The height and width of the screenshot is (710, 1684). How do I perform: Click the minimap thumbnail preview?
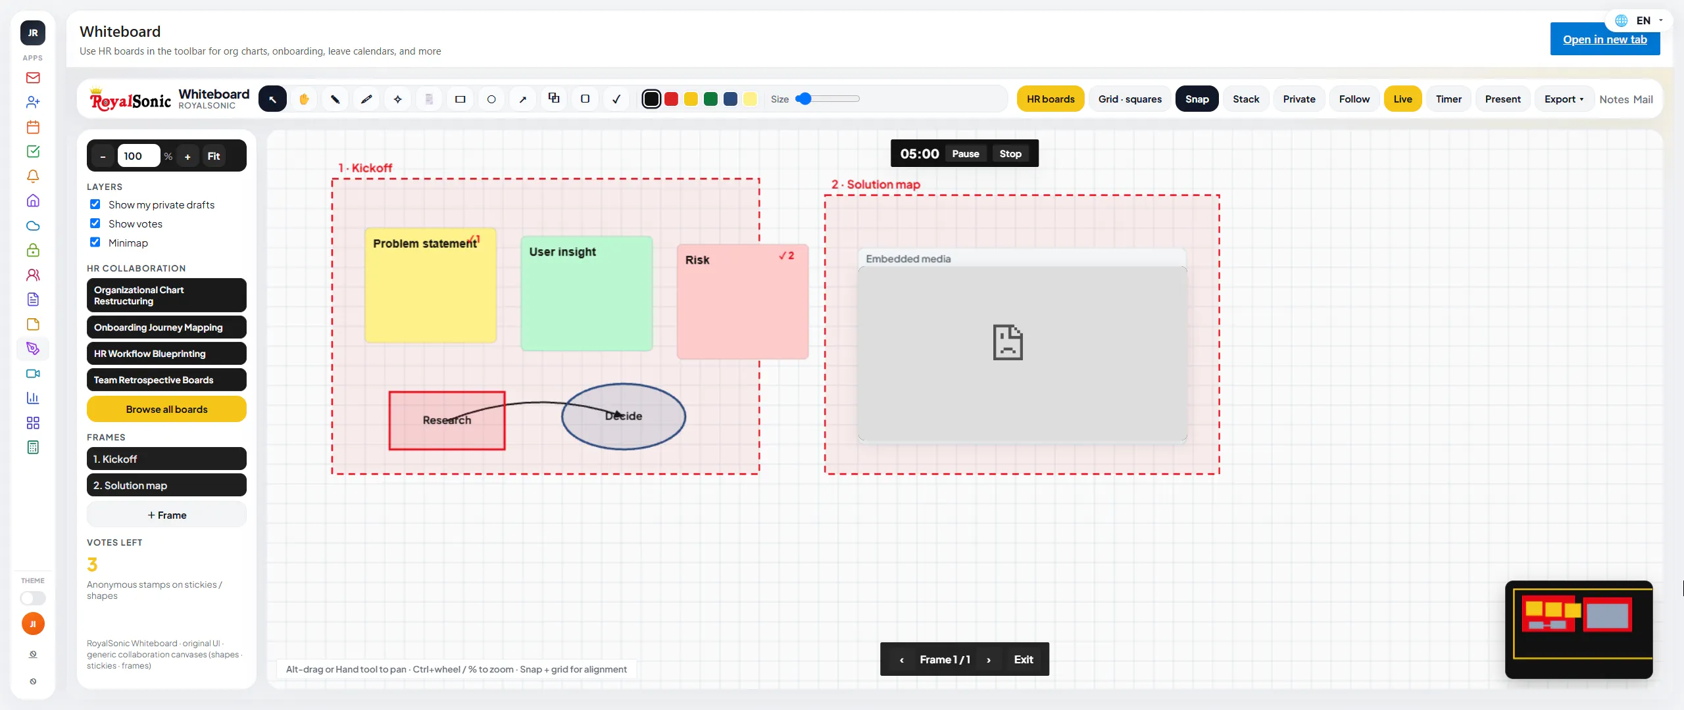(1579, 630)
